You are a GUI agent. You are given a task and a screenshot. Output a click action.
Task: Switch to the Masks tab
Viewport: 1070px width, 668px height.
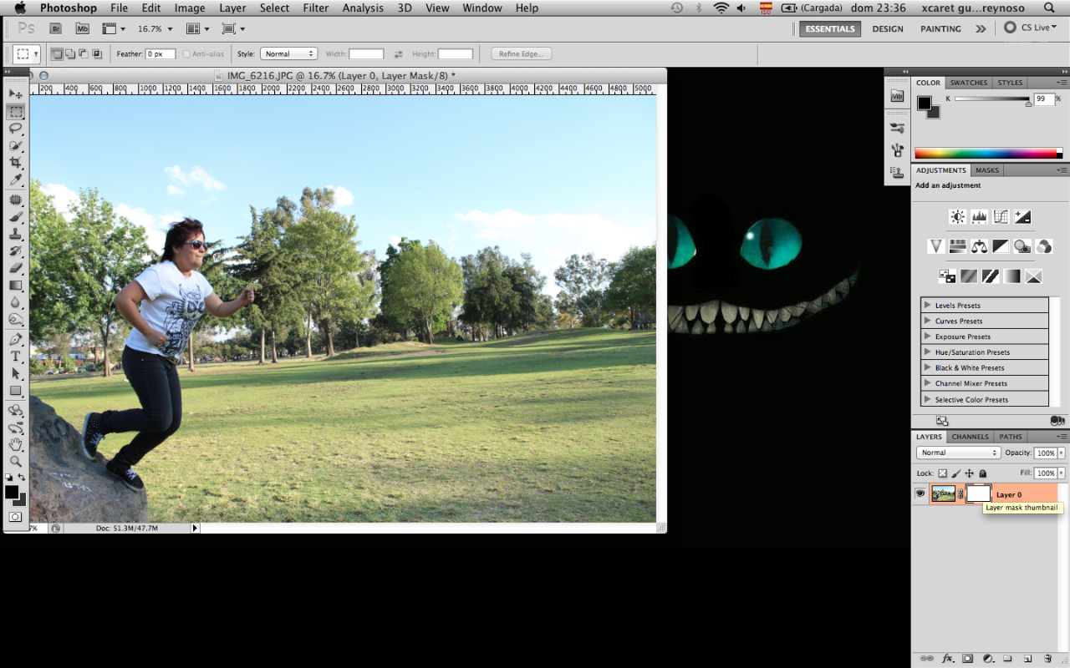pyautogui.click(x=987, y=170)
